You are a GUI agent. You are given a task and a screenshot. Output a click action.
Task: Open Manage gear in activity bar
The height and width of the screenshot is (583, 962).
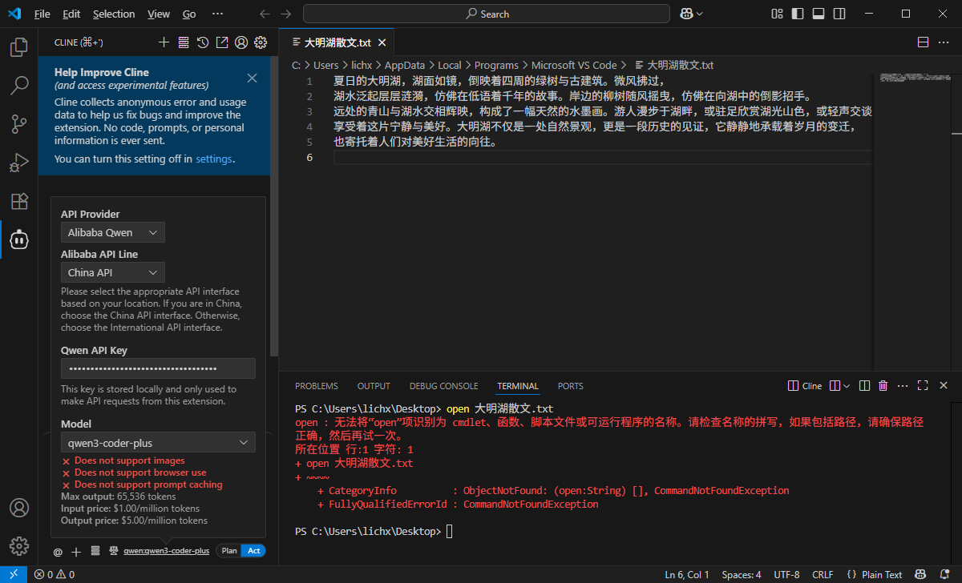coord(18,547)
